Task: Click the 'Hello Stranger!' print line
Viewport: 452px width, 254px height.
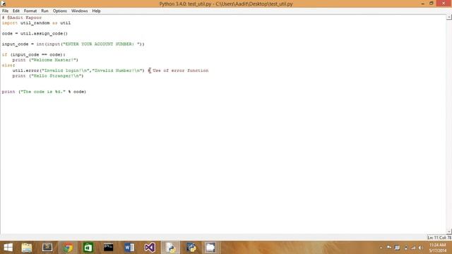Action: pos(48,75)
